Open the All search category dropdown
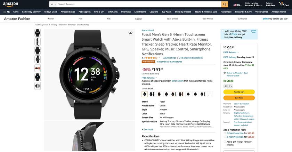The image size is (292, 152). 53,4
